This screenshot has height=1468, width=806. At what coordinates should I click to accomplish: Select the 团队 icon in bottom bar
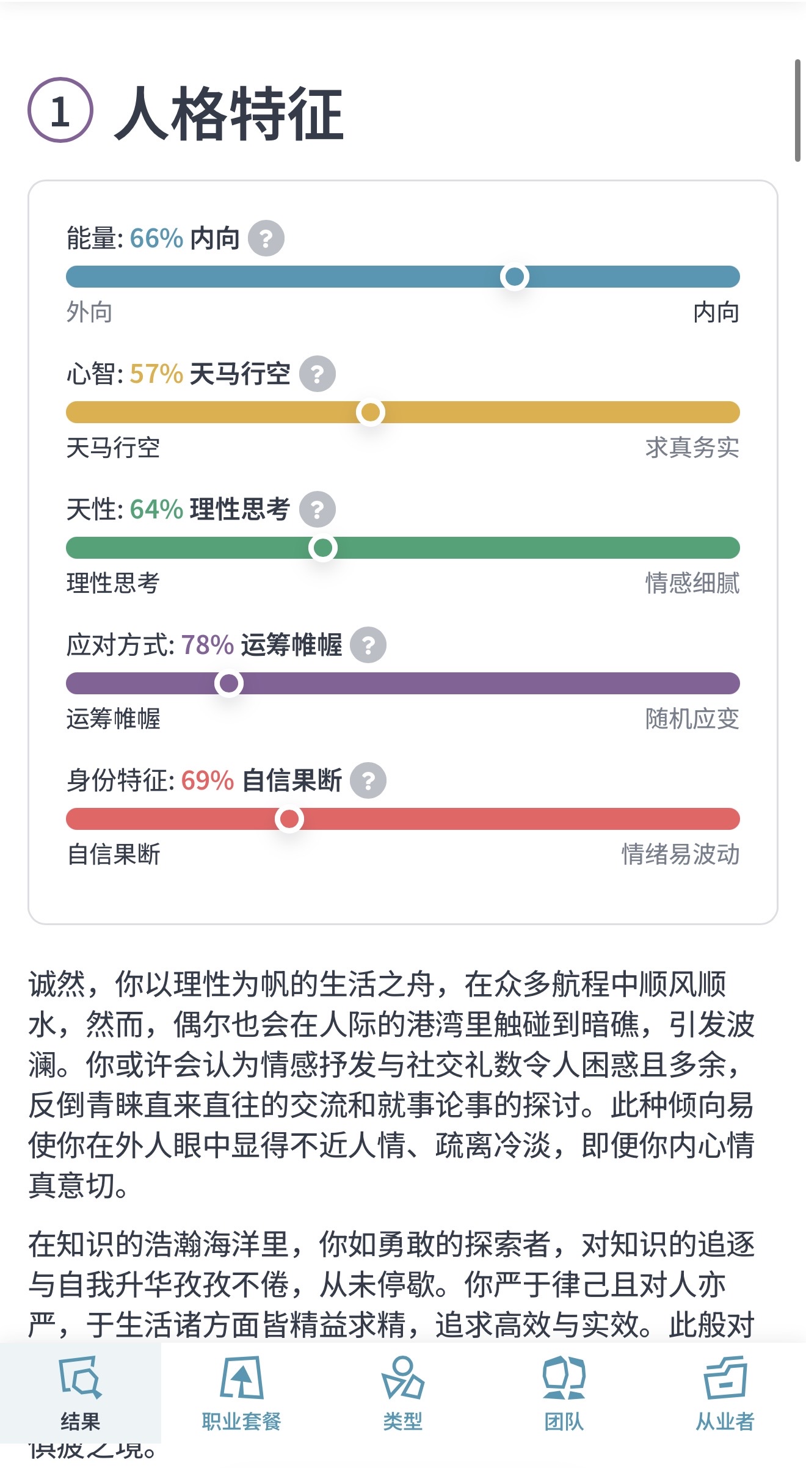(564, 1378)
